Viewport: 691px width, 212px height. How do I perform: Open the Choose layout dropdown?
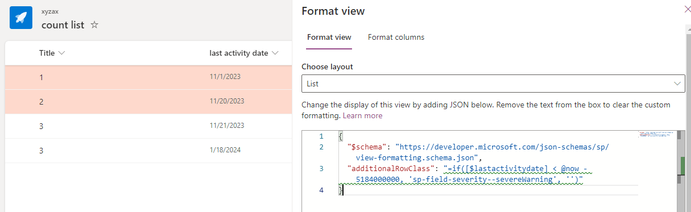coord(493,84)
